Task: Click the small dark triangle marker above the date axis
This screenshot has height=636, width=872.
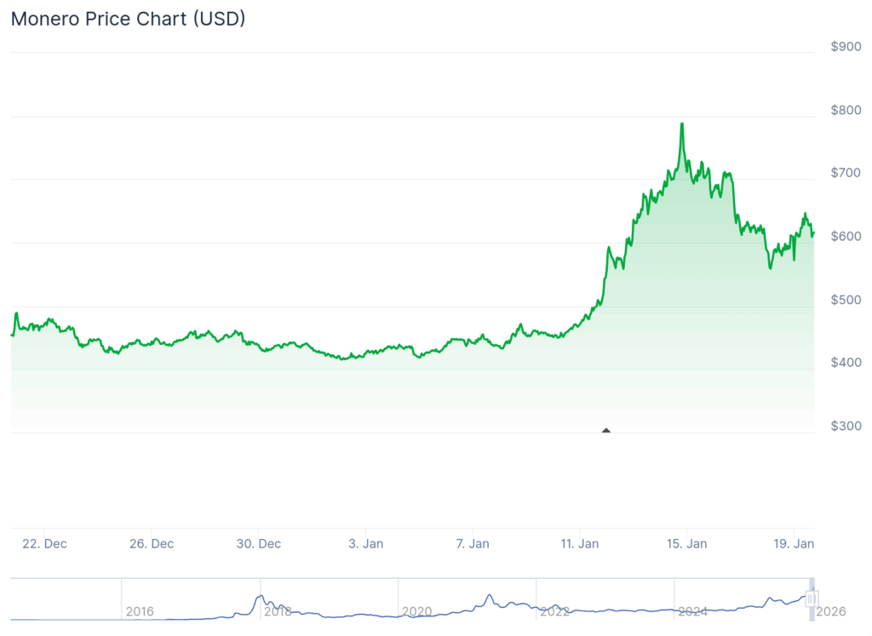Action: [606, 430]
